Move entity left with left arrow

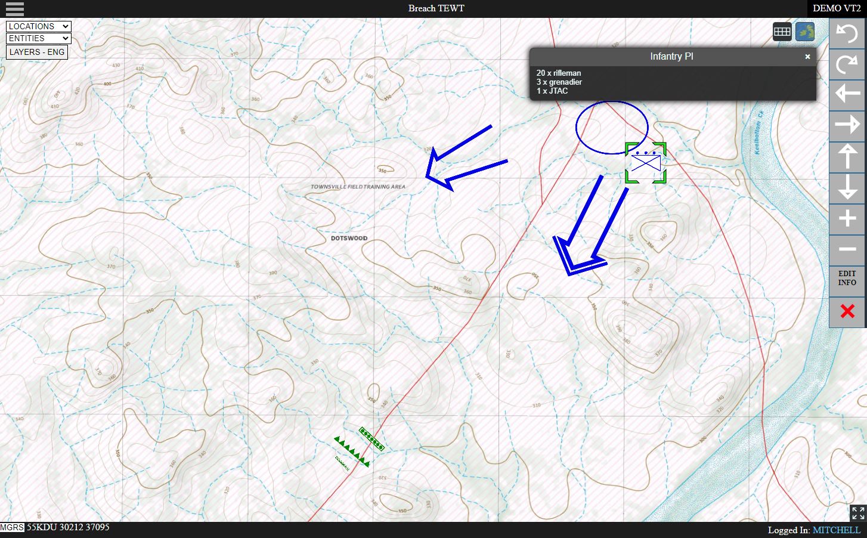click(847, 94)
